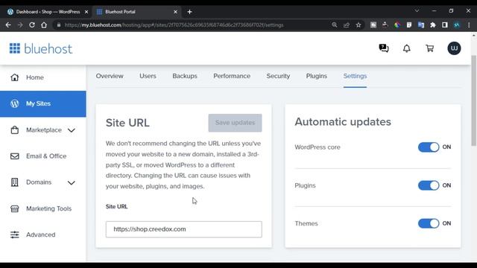477x268 pixels.
Task: Open the tab search dropdown arrow
Action: pos(417,10)
